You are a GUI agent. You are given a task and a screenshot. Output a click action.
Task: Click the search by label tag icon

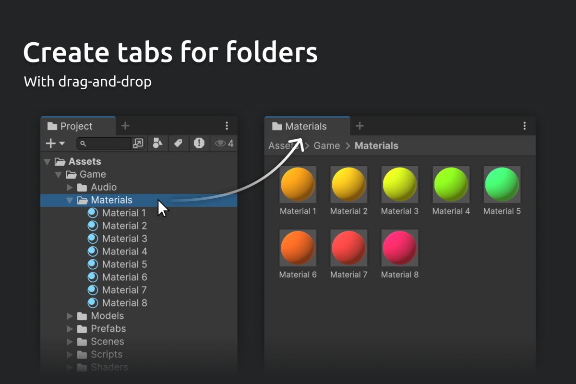click(x=178, y=143)
